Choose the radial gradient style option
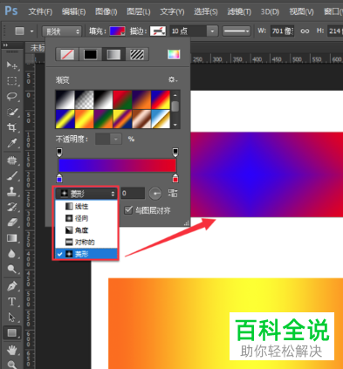The height and width of the screenshot is (369, 343). pos(86,218)
